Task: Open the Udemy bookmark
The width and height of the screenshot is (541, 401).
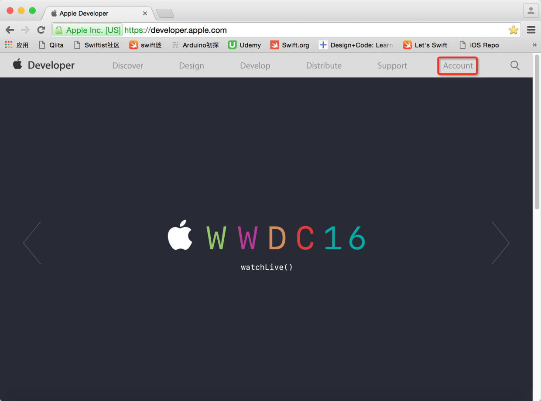Action: pyautogui.click(x=244, y=45)
